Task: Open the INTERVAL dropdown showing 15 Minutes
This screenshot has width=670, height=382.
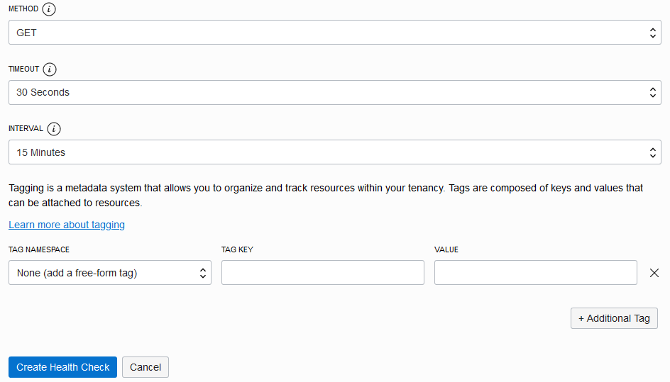Action: 335,152
